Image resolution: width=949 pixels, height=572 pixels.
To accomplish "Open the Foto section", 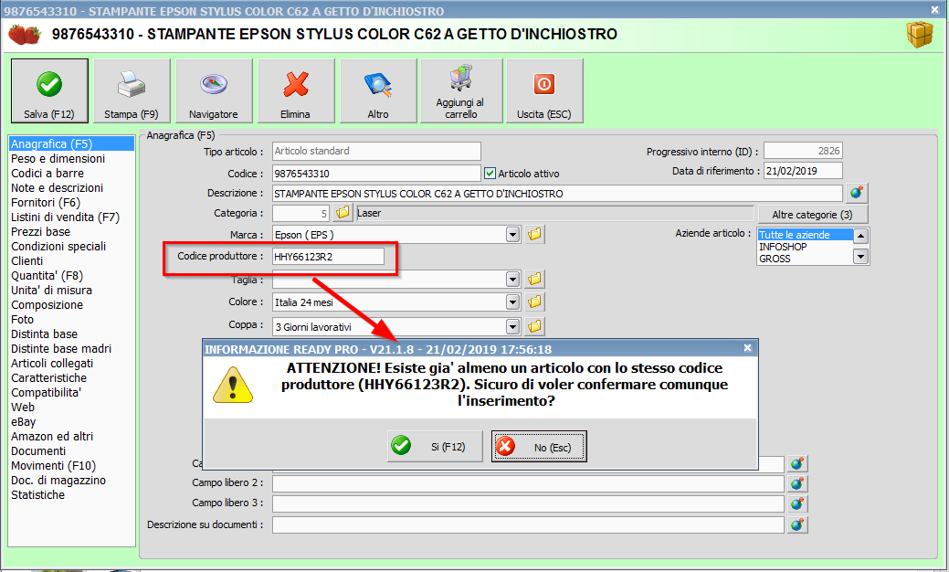I will coord(23,320).
